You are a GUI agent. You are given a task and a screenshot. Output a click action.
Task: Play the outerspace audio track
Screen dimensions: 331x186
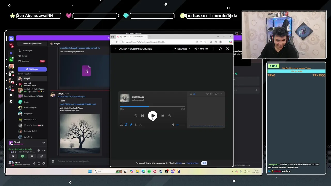click(153, 115)
